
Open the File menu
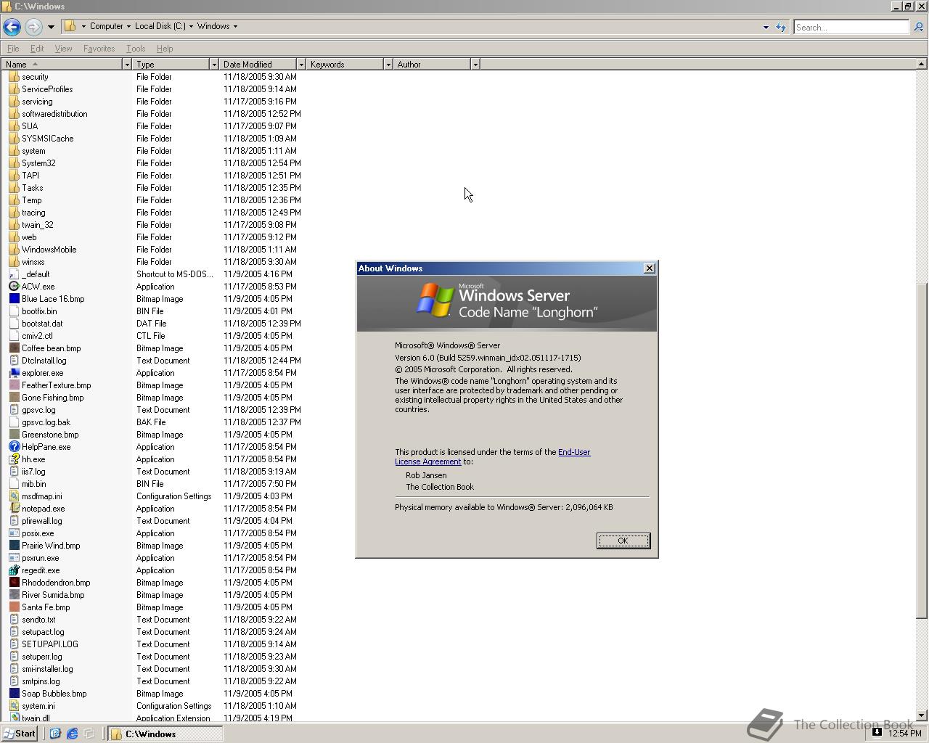pos(13,49)
